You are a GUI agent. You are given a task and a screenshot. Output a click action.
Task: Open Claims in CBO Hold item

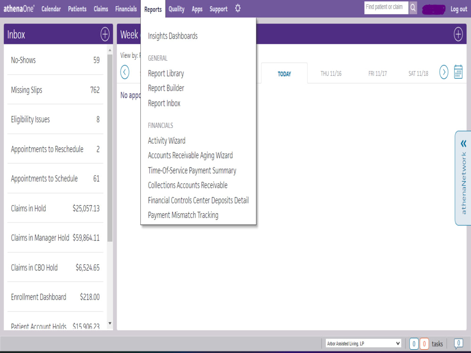[x=55, y=267]
